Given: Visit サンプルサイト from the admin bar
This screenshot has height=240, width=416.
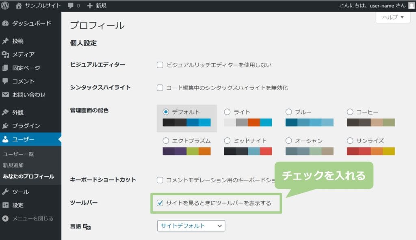Looking at the screenshot, I should tap(43, 6).
